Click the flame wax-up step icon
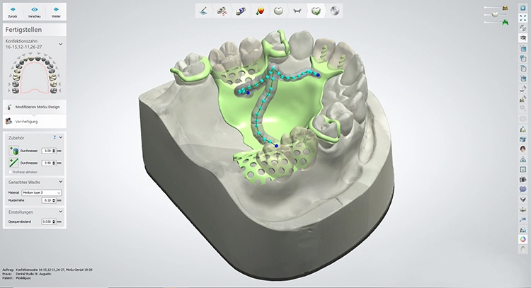Image resolution: width=531 pixels, height=288 pixels. coord(259,11)
